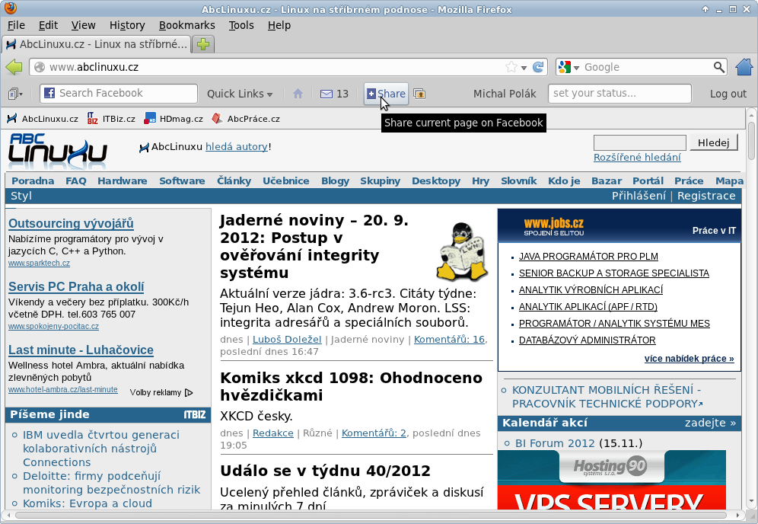Click the Hosting90 VPS banner

click(612, 480)
